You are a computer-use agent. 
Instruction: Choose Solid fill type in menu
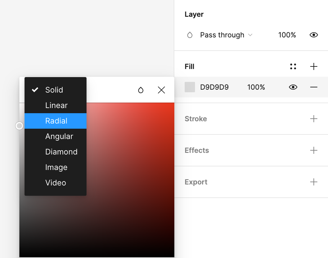56,90
